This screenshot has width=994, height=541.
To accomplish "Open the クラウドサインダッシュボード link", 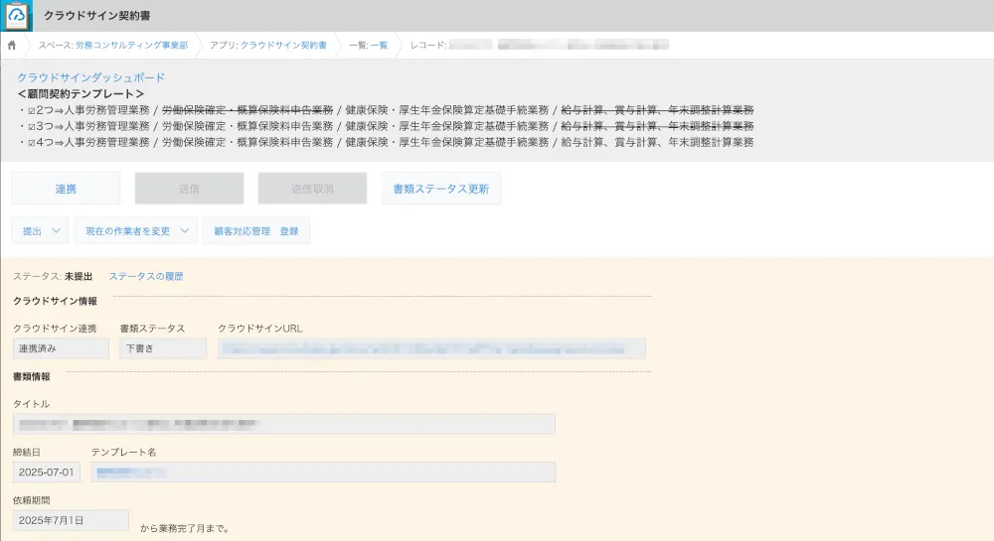I will pyautogui.click(x=90, y=77).
